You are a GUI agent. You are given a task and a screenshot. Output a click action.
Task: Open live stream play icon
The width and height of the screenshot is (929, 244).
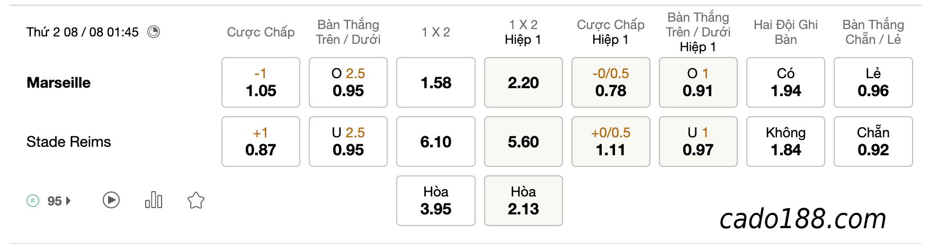tap(111, 200)
